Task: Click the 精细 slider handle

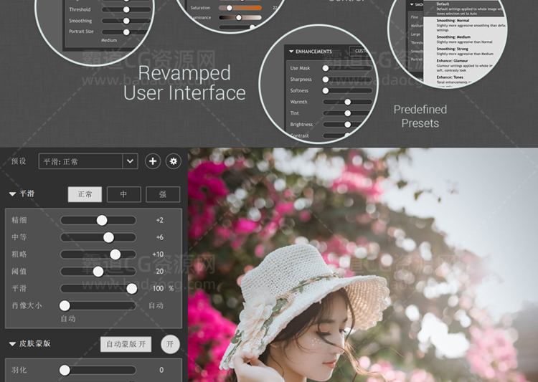Action: [102, 220]
